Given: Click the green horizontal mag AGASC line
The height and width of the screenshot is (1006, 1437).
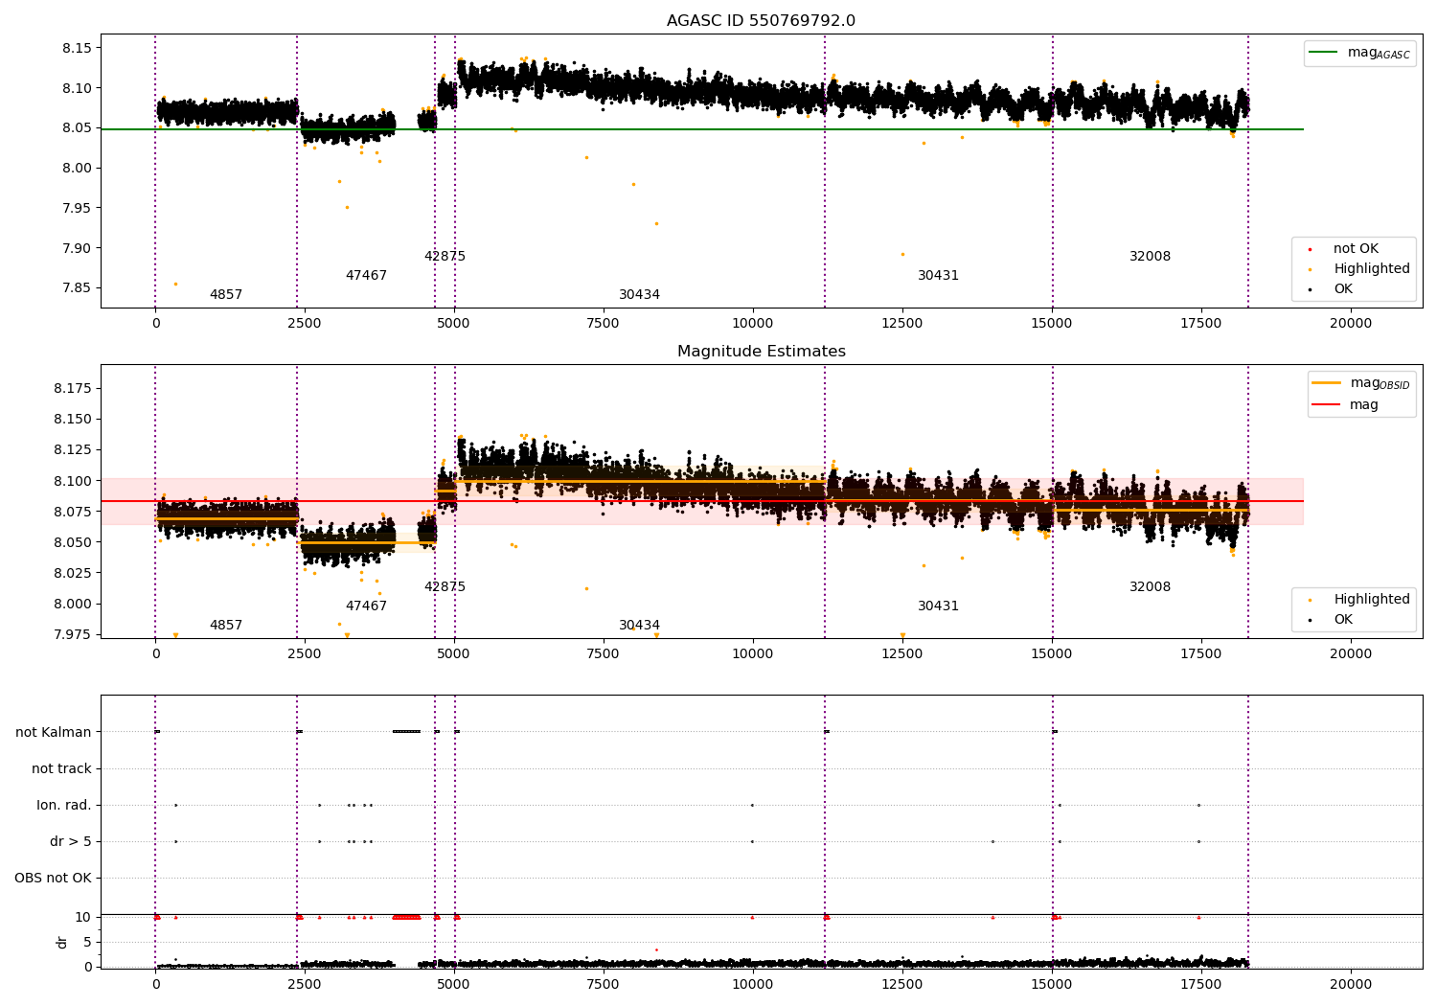Looking at the screenshot, I should (702, 129).
